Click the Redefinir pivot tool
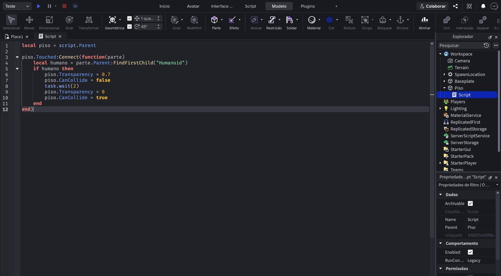This screenshot has width=501, height=276. [x=194, y=22]
